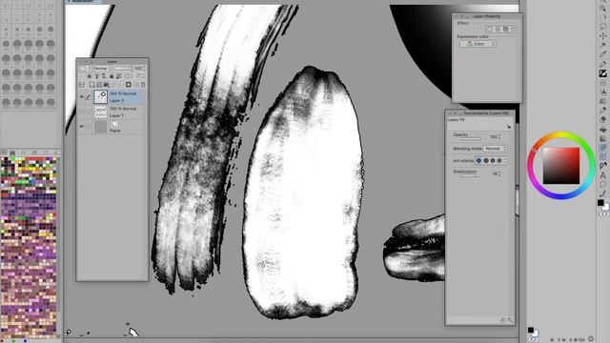Select the white sub color swatch in toolbar

pos(606,208)
